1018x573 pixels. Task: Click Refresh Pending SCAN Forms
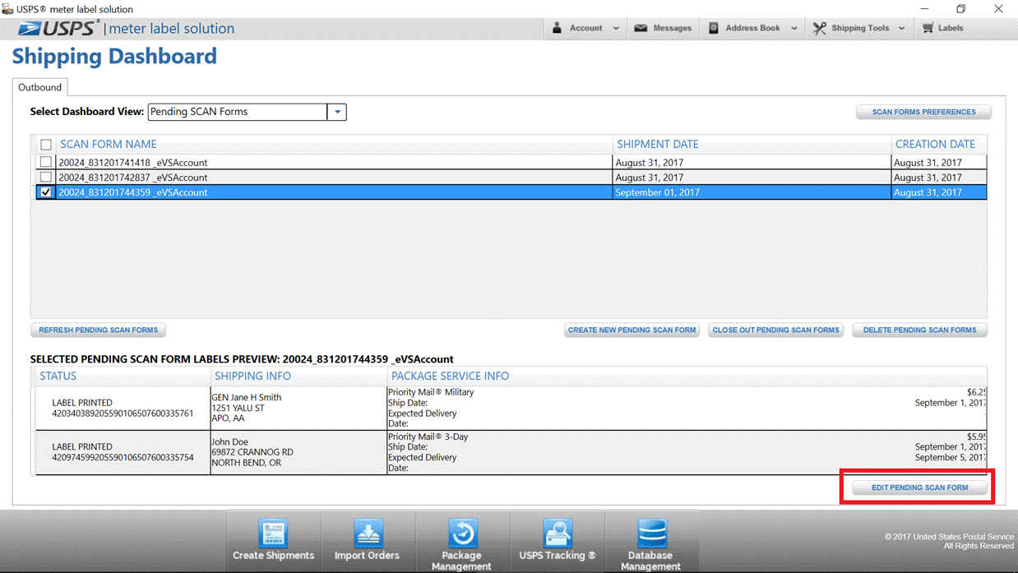click(99, 330)
